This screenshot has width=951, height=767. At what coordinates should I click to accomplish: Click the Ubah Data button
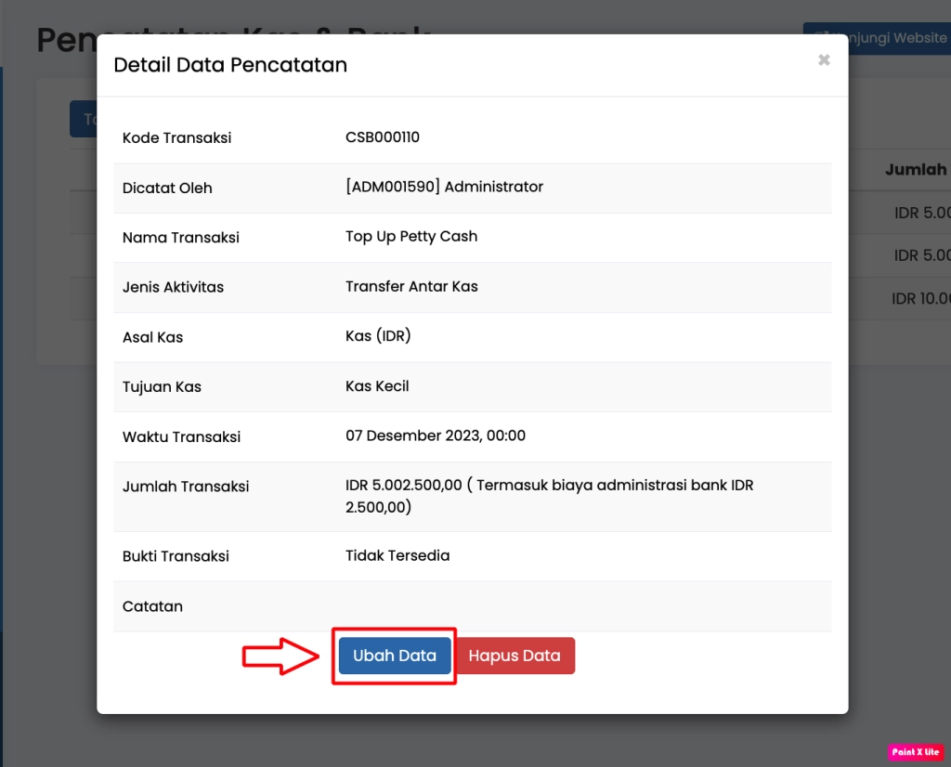[x=395, y=656]
